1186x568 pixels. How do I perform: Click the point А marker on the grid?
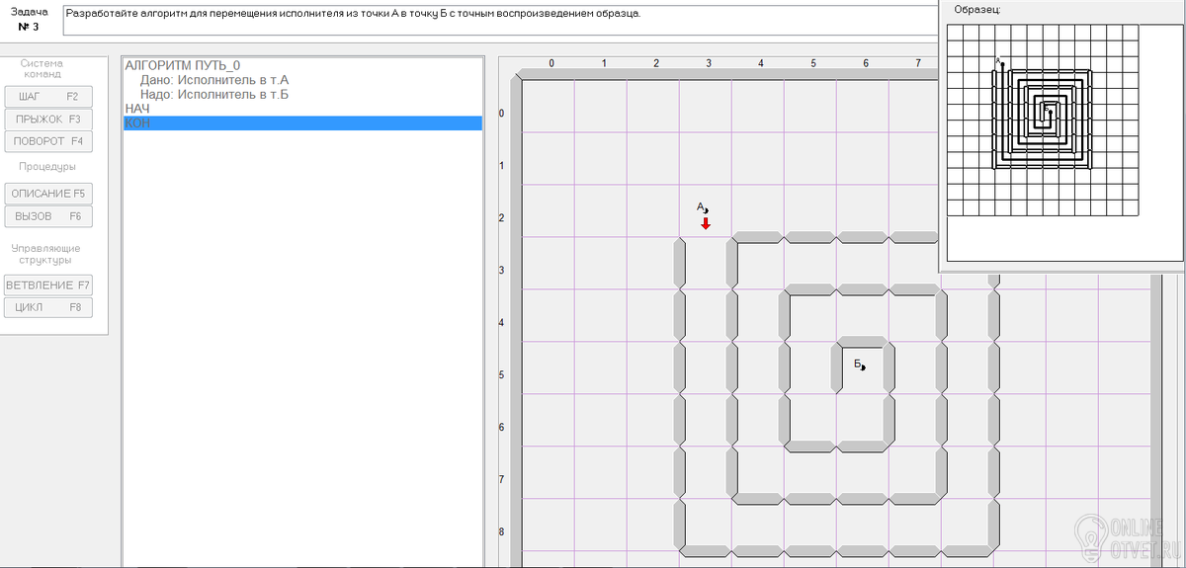point(703,207)
